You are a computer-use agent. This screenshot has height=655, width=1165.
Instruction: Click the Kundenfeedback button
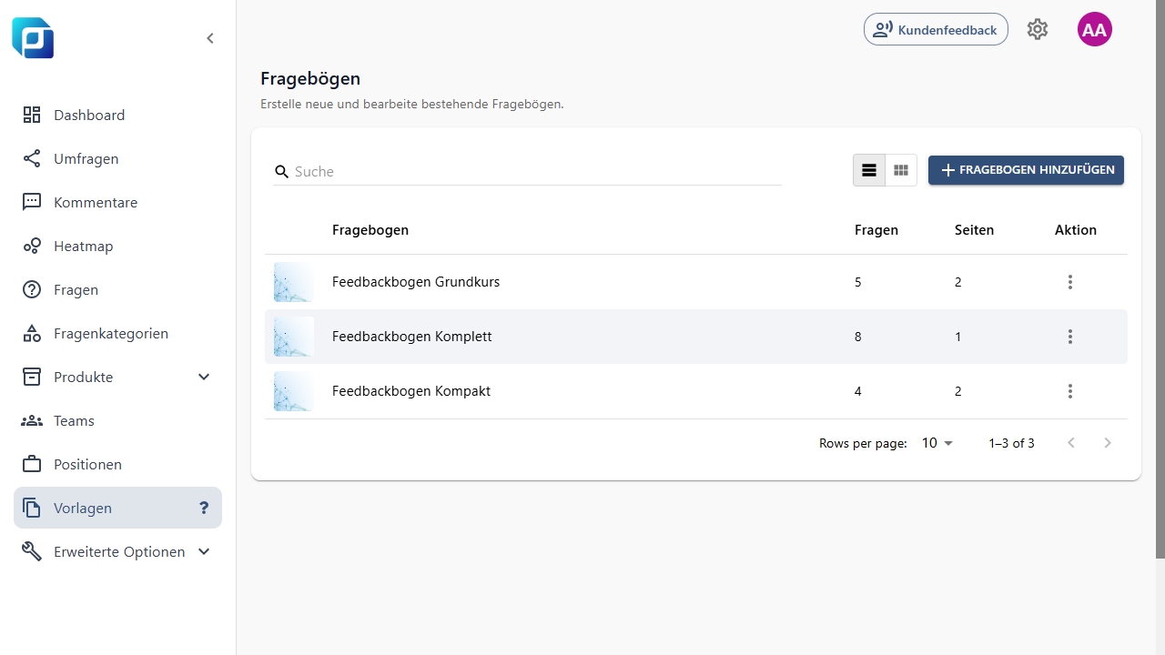[936, 29]
